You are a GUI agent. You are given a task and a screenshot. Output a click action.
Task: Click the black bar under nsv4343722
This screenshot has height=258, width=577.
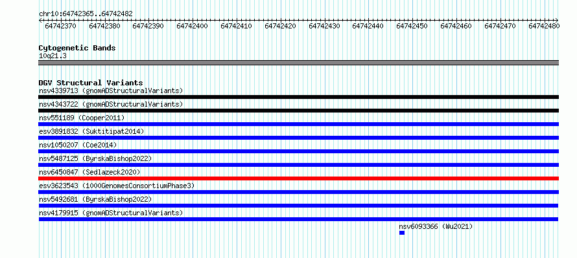298,111
